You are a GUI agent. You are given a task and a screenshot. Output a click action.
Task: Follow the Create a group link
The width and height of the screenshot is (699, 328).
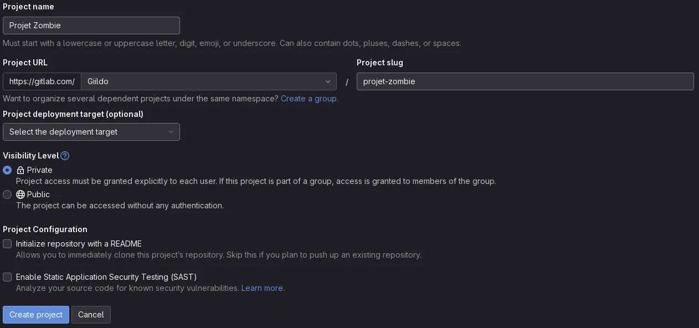pyautogui.click(x=309, y=99)
